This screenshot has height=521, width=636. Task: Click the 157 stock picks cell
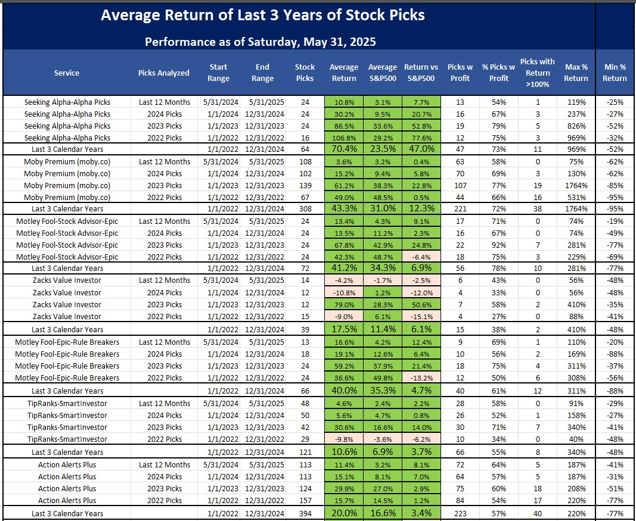tap(305, 500)
